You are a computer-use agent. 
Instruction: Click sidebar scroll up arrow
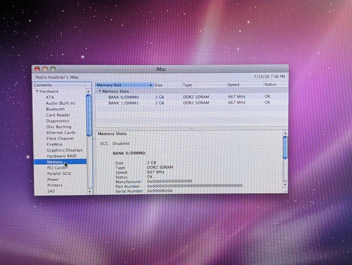tap(88, 91)
